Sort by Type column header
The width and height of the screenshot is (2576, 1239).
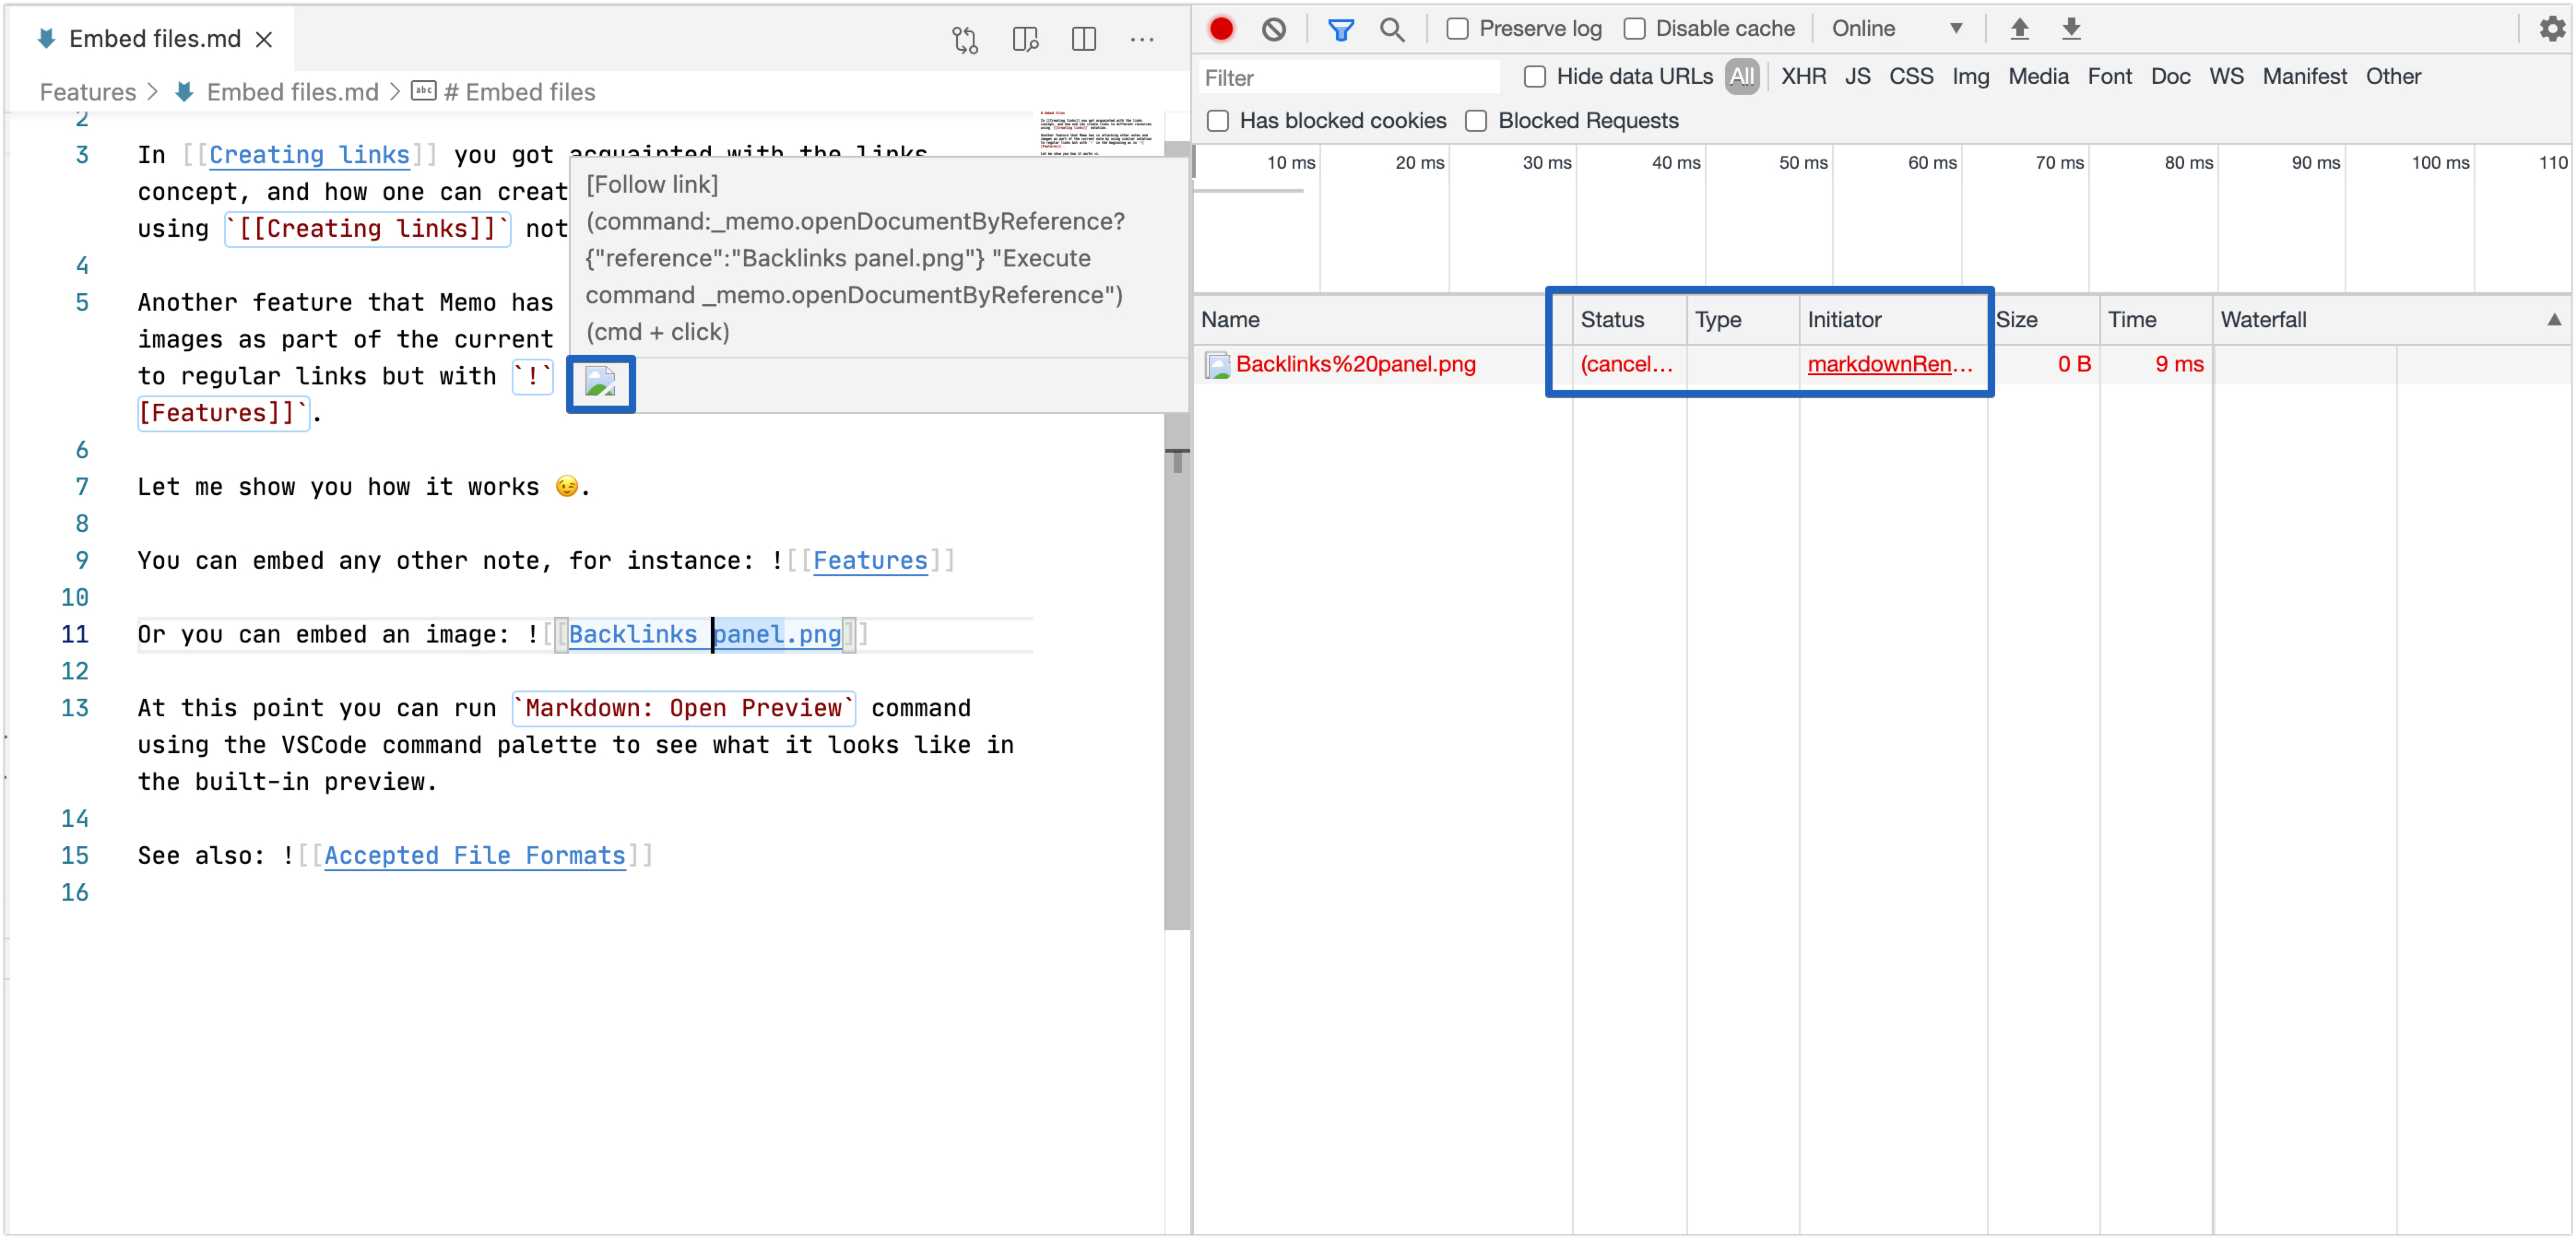1743,320
